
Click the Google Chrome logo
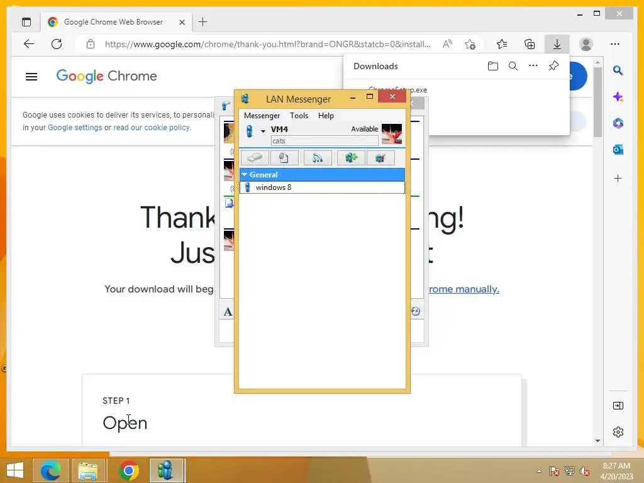(106, 76)
